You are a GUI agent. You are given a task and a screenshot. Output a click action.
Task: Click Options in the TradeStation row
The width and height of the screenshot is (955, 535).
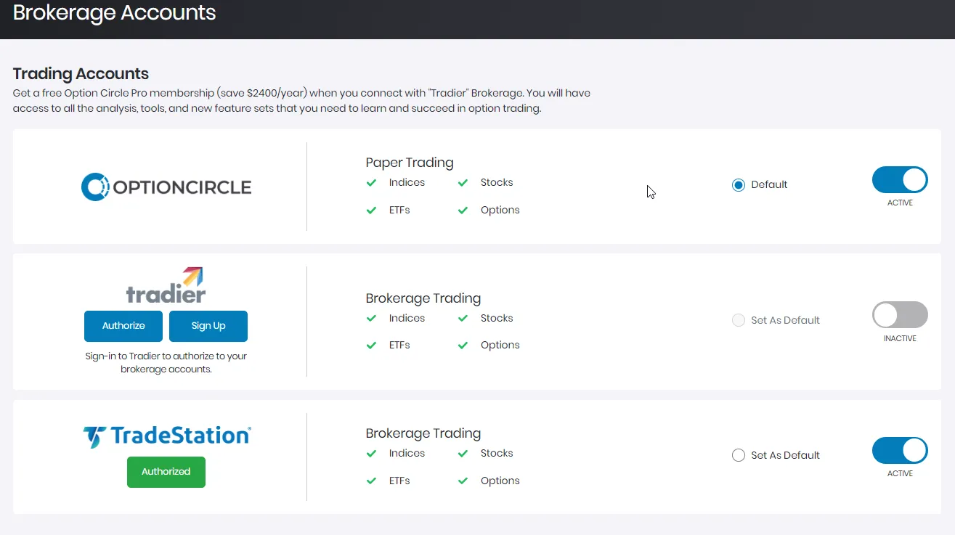pyautogui.click(x=500, y=481)
